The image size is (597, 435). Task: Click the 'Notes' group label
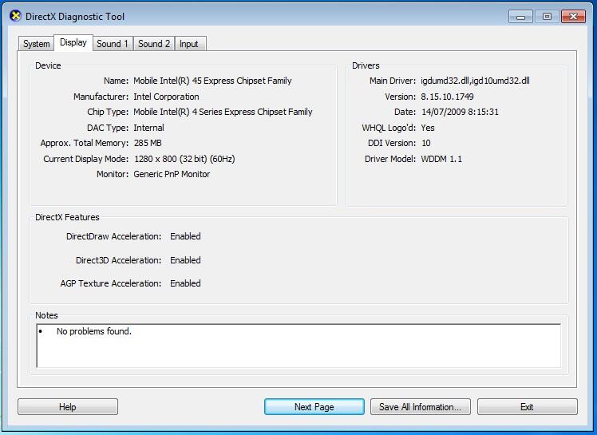[x=46, y=315]
